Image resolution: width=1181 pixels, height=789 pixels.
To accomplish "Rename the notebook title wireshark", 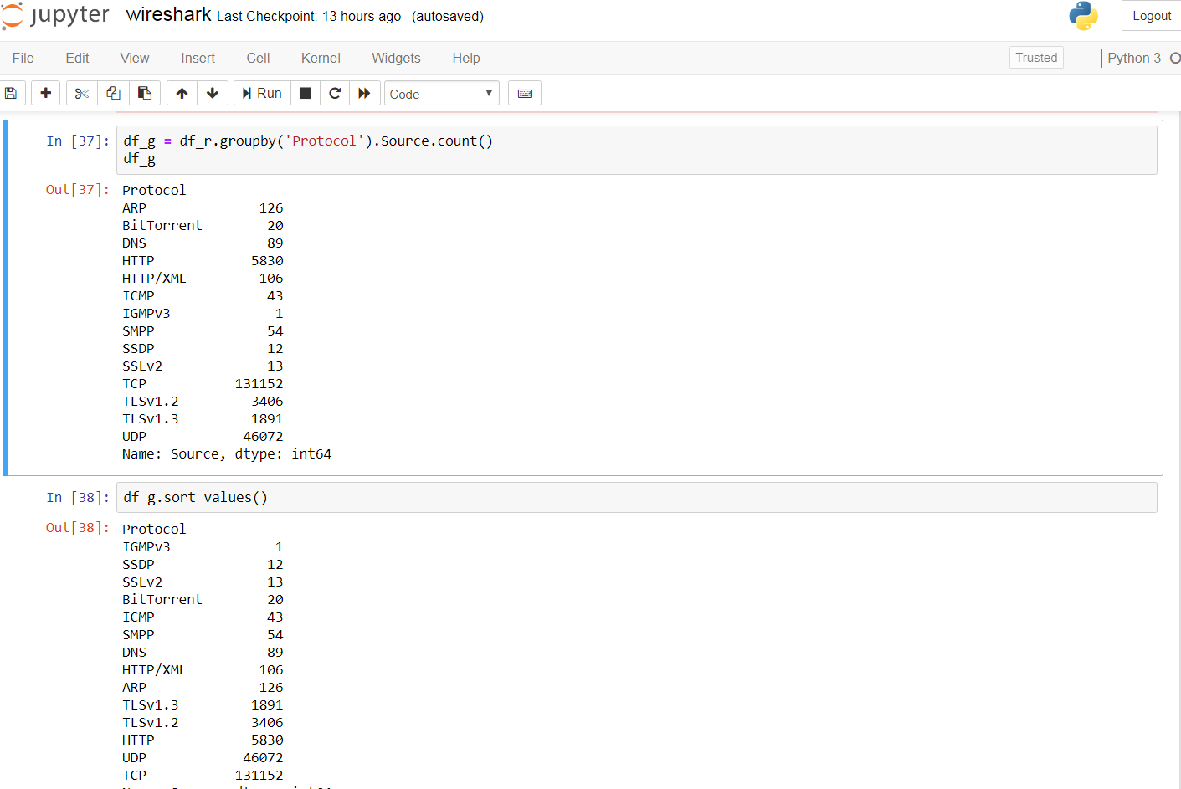I will [x=168, y=15].
